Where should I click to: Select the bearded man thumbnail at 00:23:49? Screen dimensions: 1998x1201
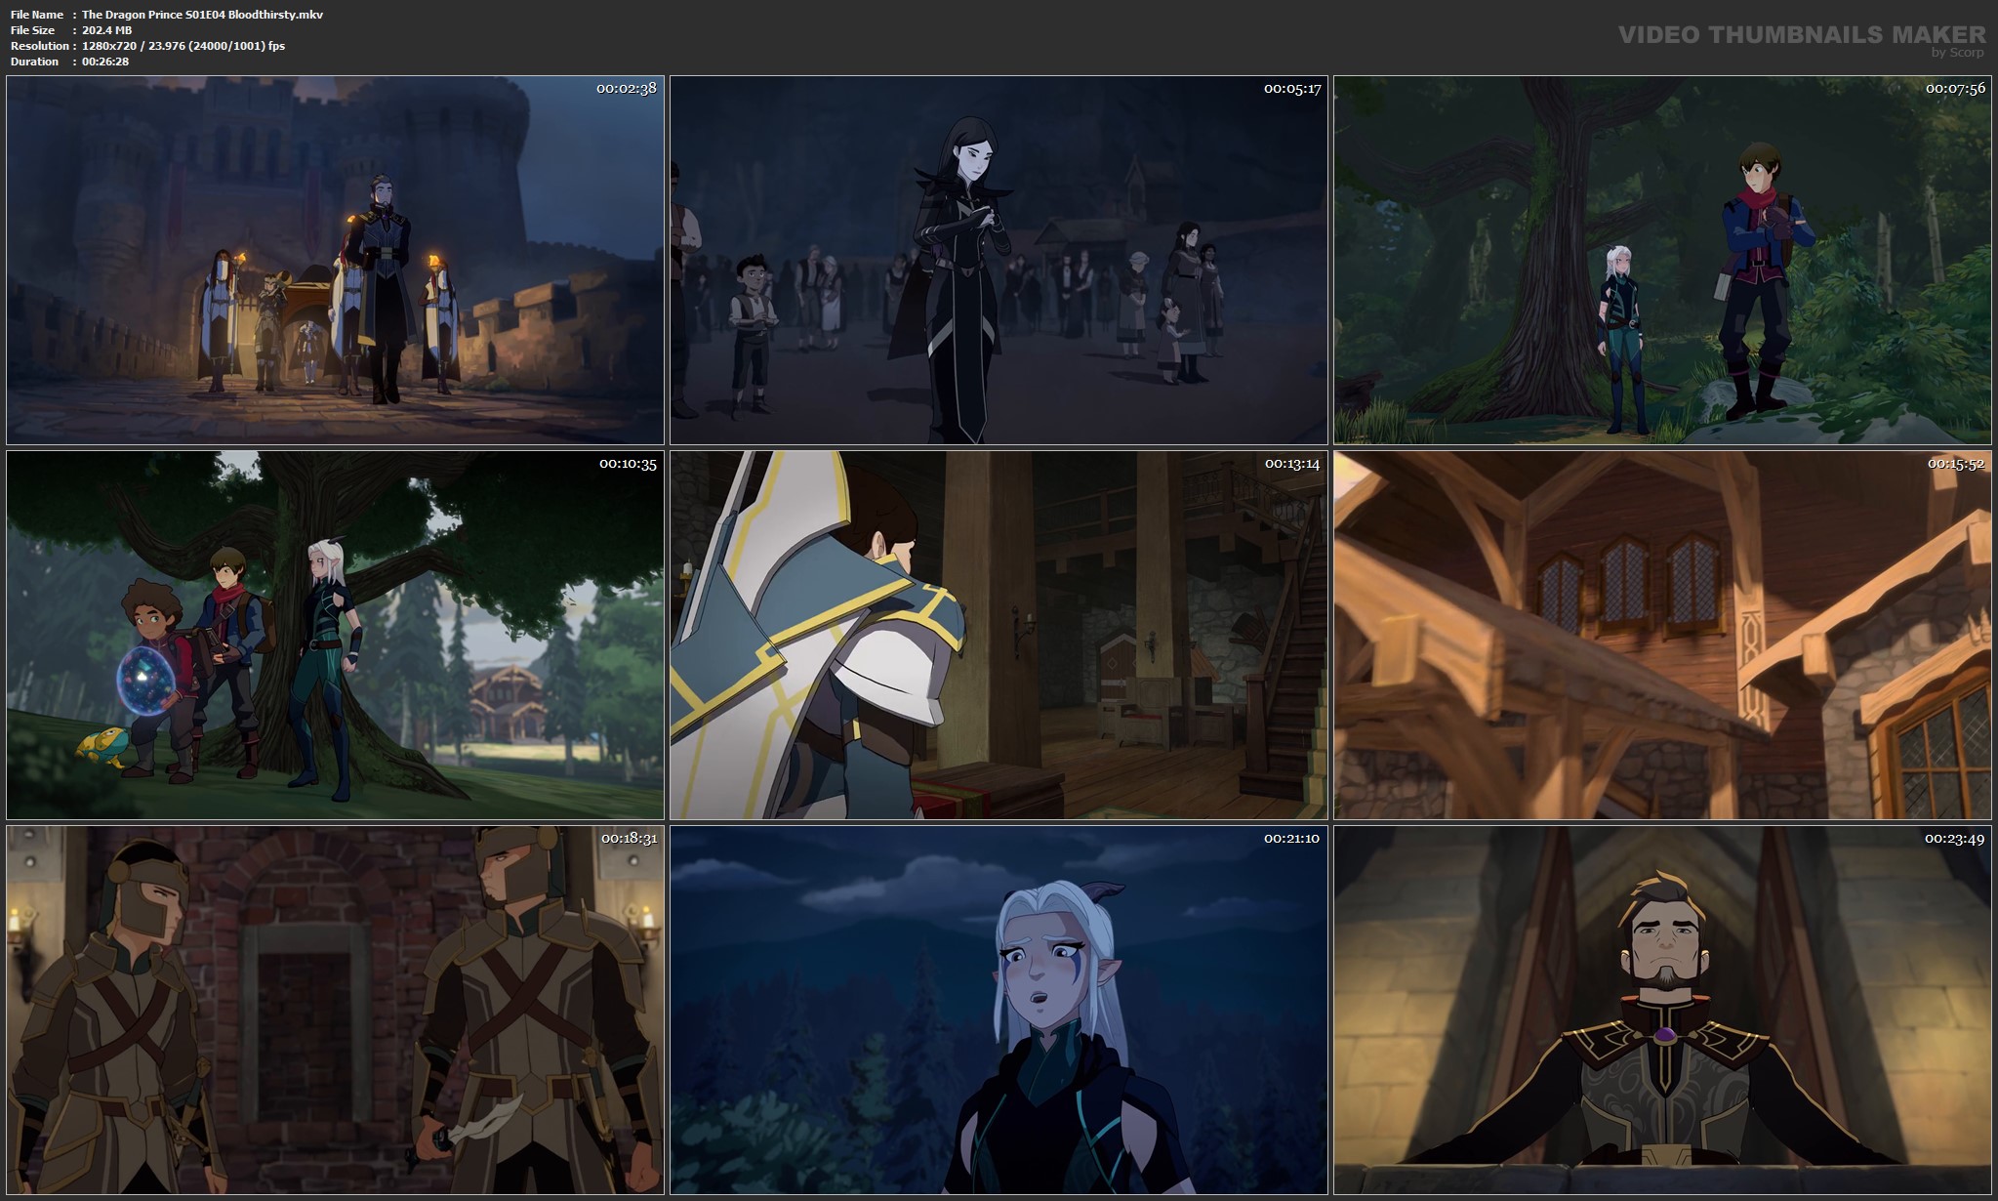tap(1662, 1010)
